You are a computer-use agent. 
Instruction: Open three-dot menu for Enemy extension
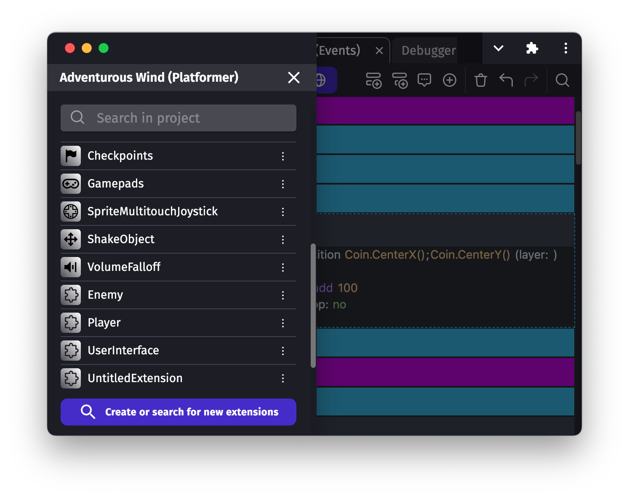pyautogui.click(x=283, y=295)
